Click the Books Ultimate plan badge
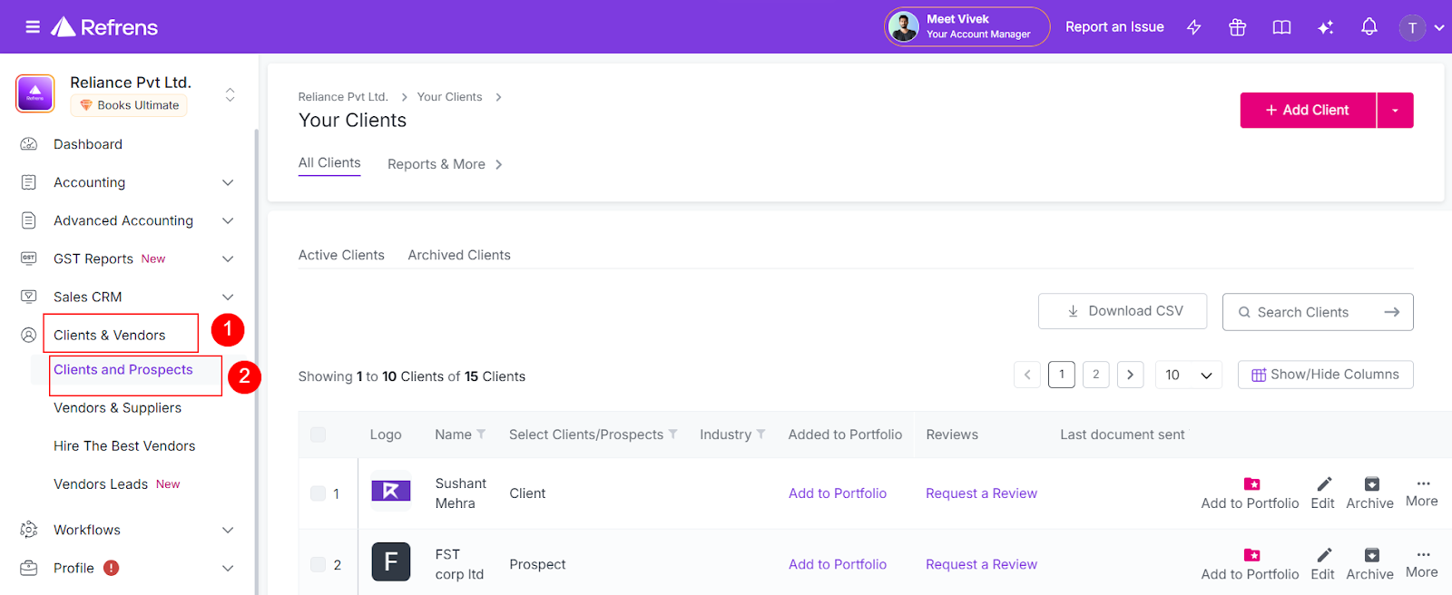This screenshot has width=1452, height=595. [129, 105]
